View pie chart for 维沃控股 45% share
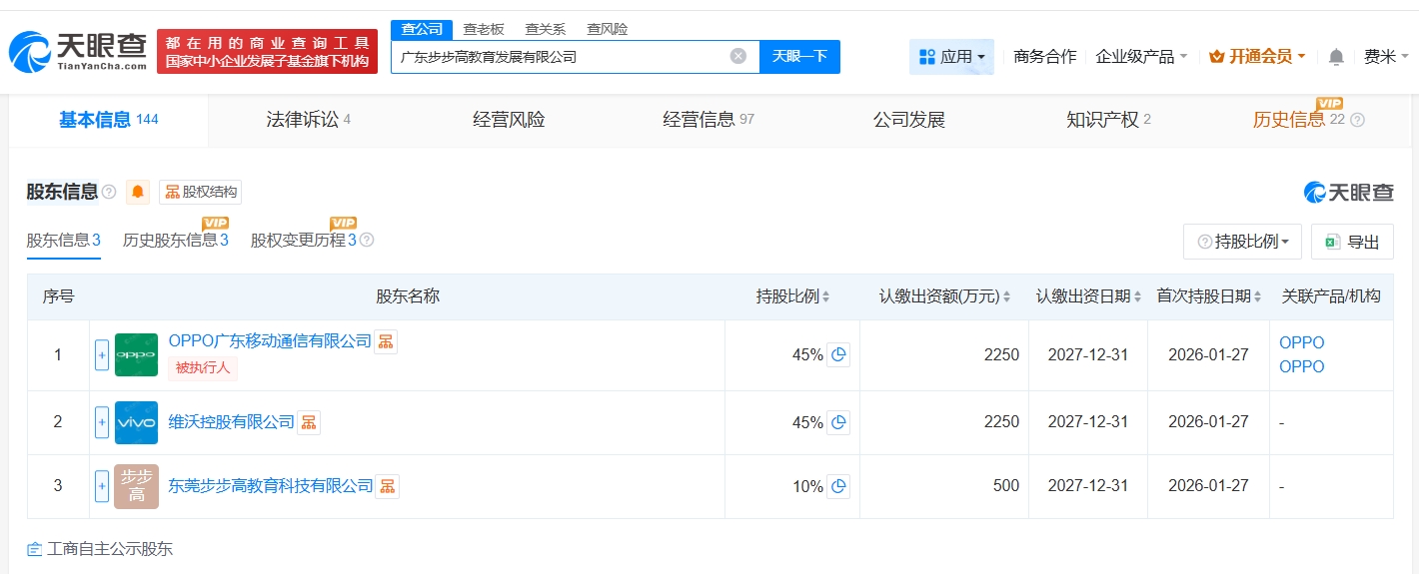Viewport: 1419px width, 574px height. (x=839, y=422)
